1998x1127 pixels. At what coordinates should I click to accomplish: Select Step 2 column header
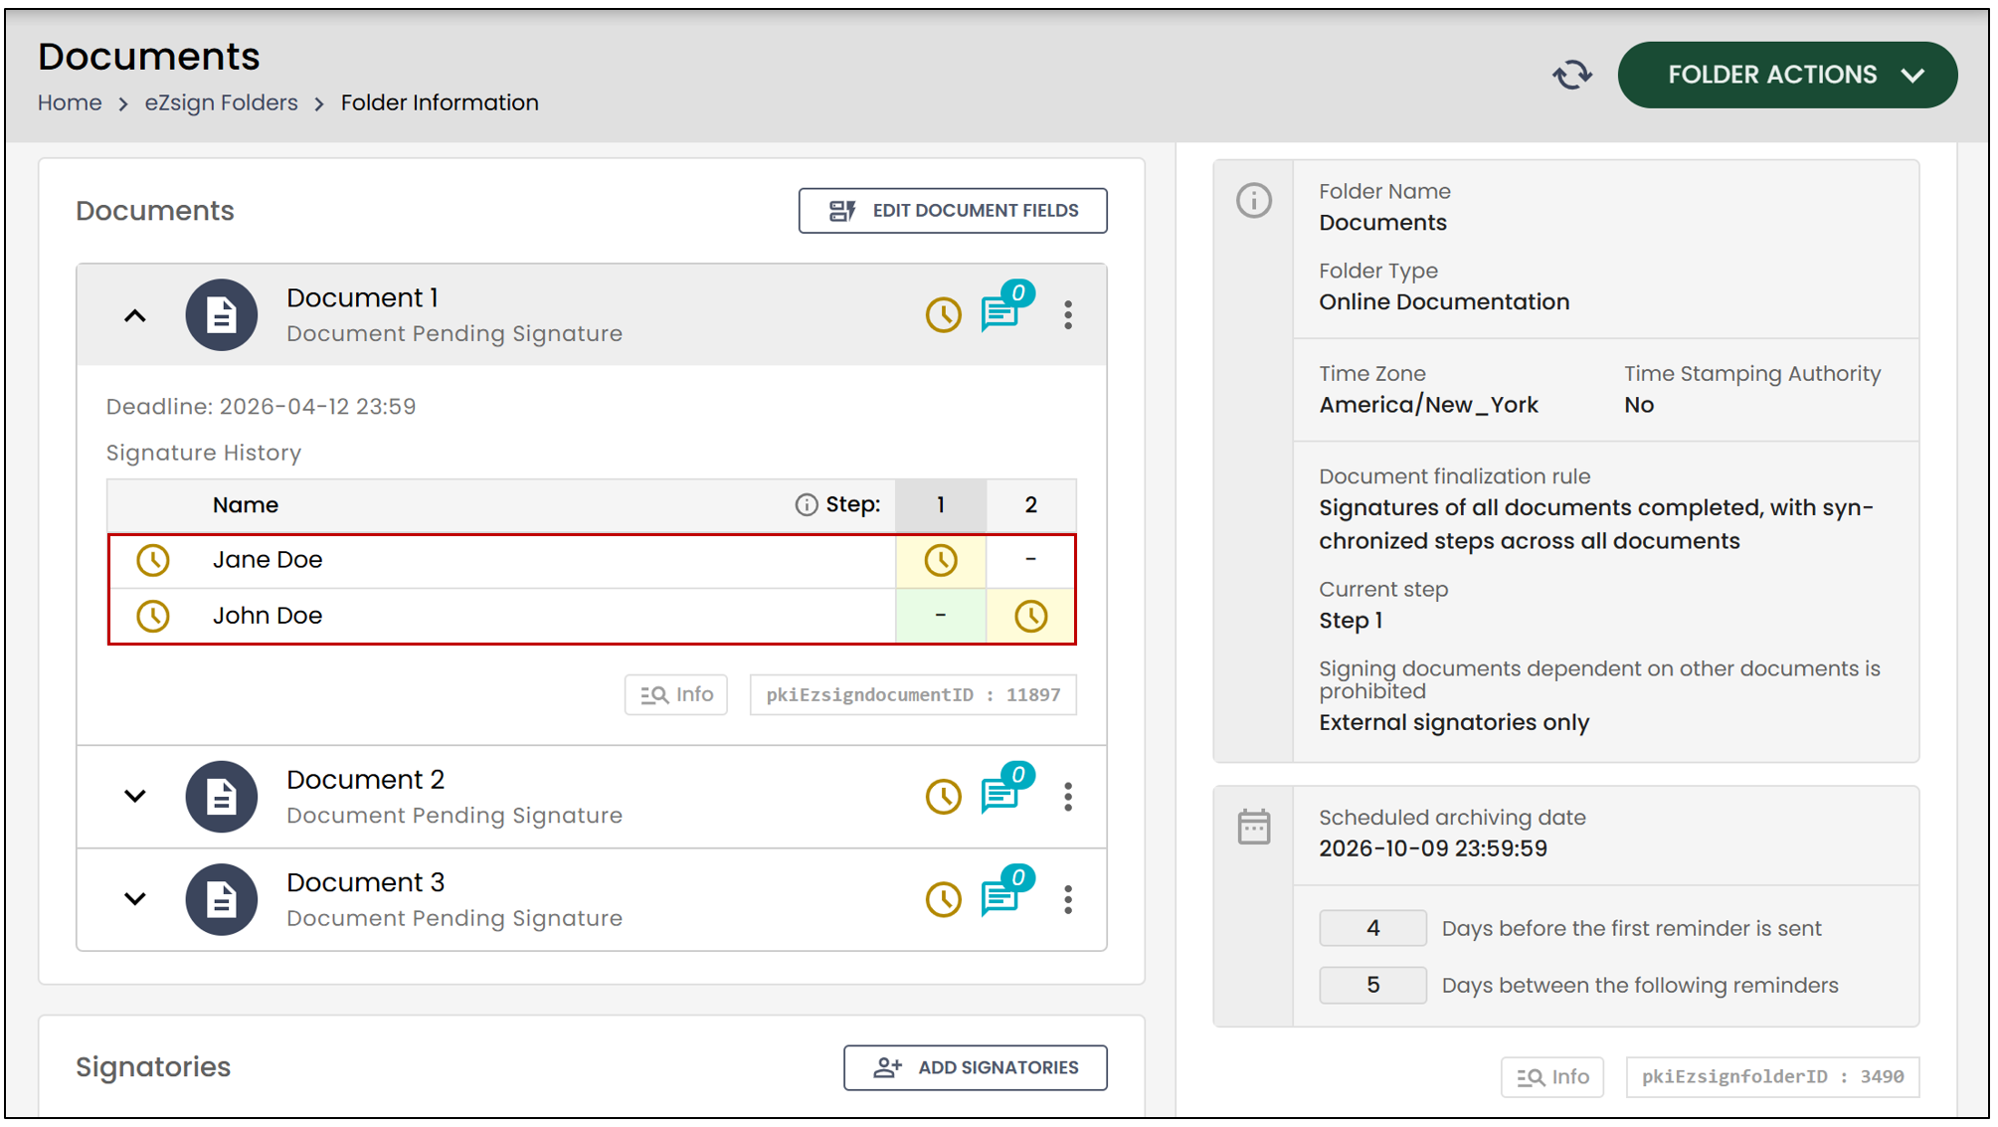(x=1030, y=505)
